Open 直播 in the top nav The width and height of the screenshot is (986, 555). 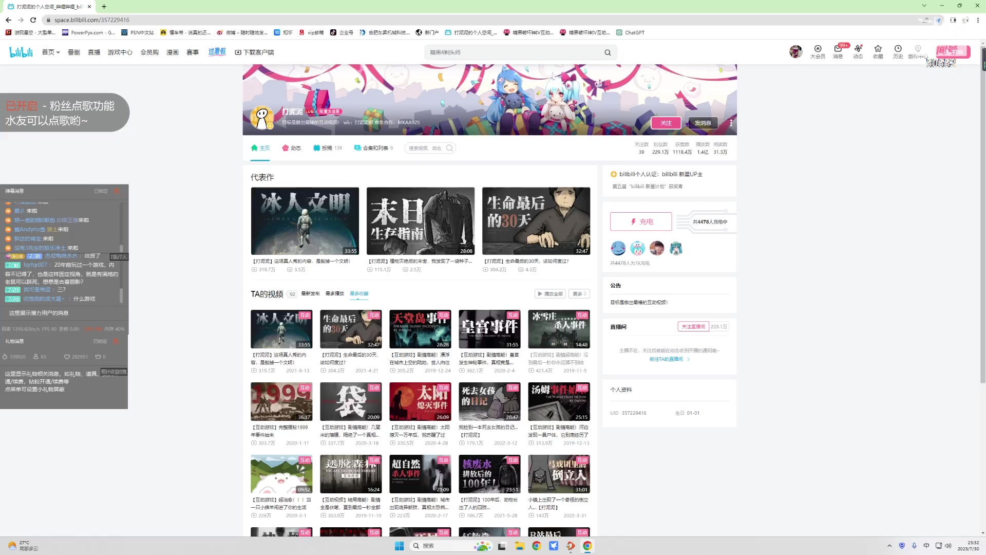click(94, 52)
